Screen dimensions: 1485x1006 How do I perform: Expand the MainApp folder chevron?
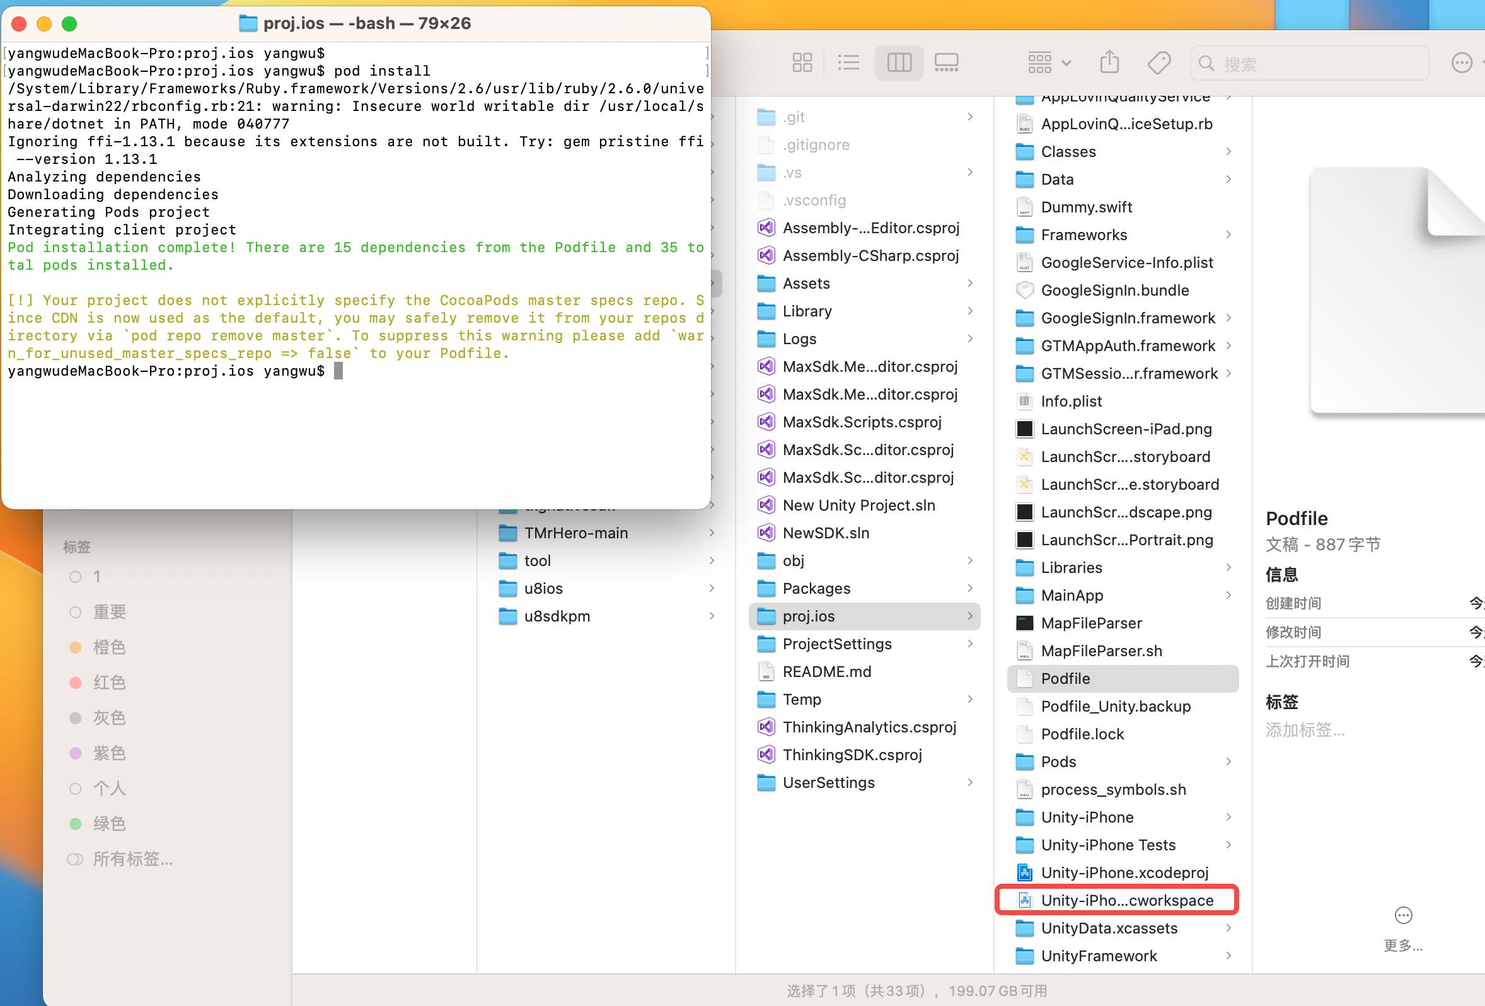[1228, 595]
